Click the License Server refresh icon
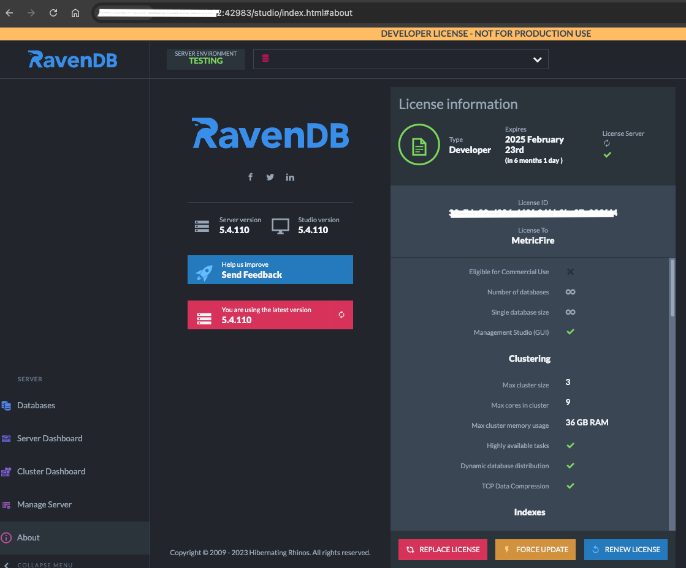686x568 pixels. 607,143
